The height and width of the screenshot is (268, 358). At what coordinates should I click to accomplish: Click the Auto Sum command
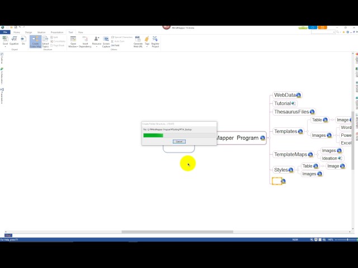[x=118, y=41]
